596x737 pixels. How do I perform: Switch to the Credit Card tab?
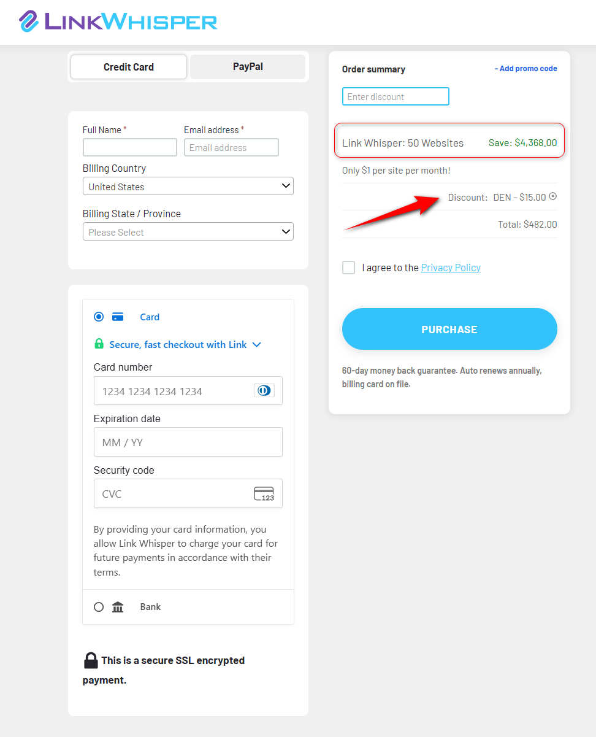click(x=128, y=67)
